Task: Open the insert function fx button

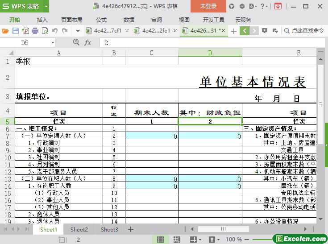Action: [x=87, y=43]
